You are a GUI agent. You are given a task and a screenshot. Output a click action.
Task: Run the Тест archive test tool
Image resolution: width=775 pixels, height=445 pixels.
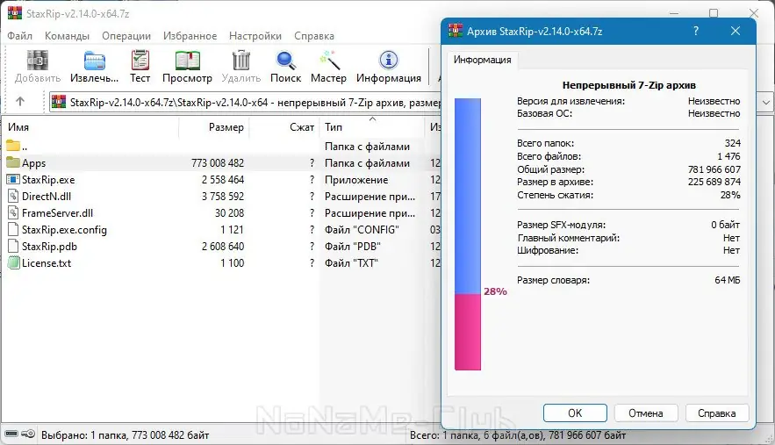140,61
